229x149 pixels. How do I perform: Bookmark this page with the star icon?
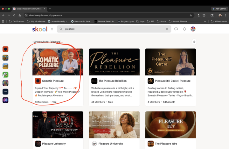(x=191, y=15)
